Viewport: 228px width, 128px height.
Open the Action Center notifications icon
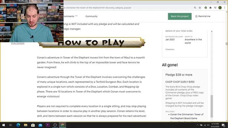[223, 125]
